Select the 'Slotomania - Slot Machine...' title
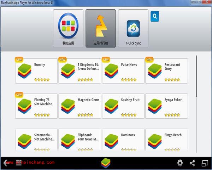The height and width of the screenshot is (170, 212). click(x=45, y=137)
